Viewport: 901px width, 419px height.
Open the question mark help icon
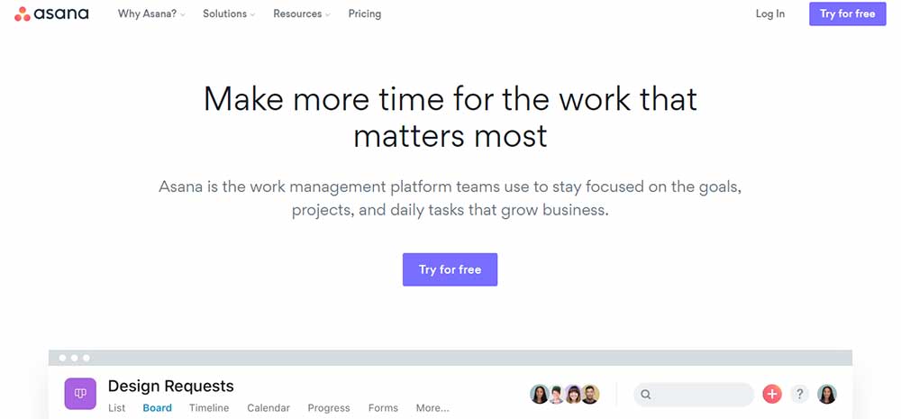[799, 395]
